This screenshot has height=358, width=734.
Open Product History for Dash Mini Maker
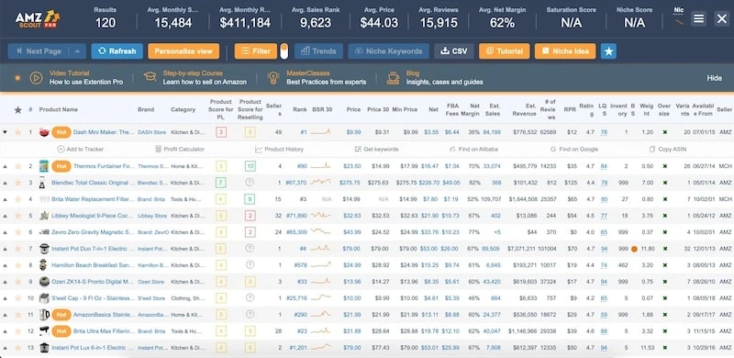click(x=280, y=150)
